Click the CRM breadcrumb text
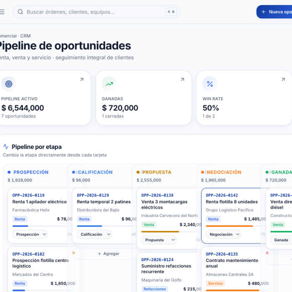This screenshot has height=292, width=292. (25, 36)
